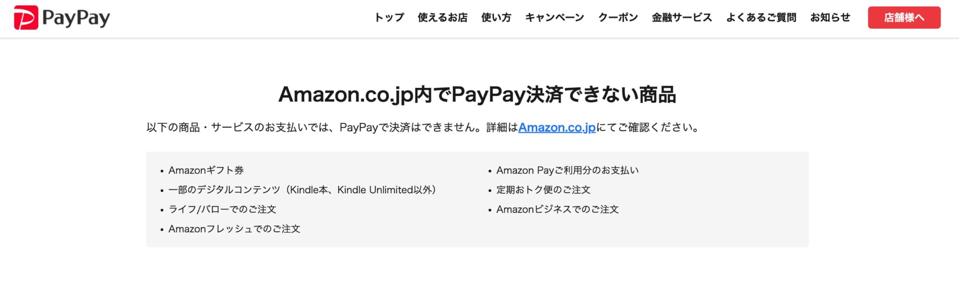This screenshot has height=293, width=959.
Task: Select the Amazon Pay payment entry
Action: pyautogui.click(x=568, y=170)
